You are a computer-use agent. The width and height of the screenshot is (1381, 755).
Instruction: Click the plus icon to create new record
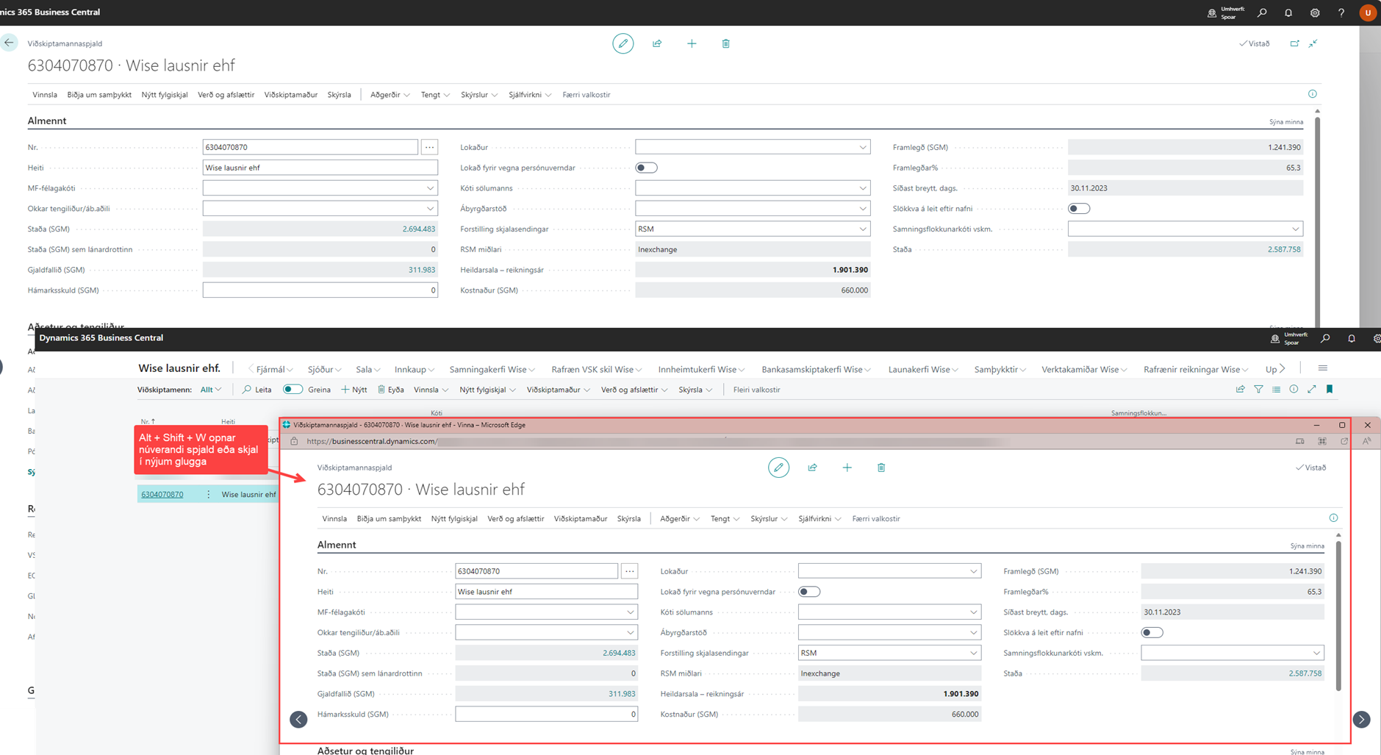(692, 44)
